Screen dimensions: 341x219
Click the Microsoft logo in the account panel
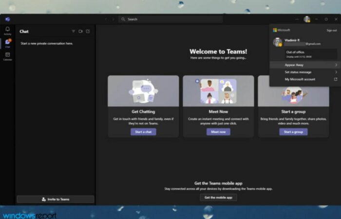[275, 30]
